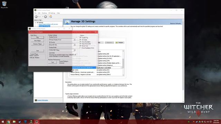Open the File menu in NVIDIA Control Panel
Viewport: 221px width, 124px height.
point(35,13)
